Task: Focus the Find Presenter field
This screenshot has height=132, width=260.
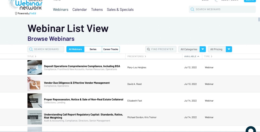Action: coord(161,49)
